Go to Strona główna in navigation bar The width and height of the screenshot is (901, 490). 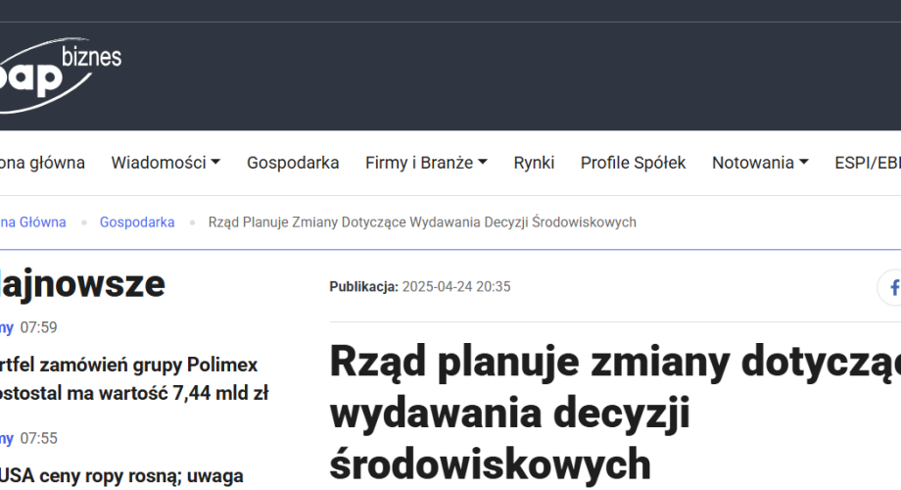click(42, 163)
